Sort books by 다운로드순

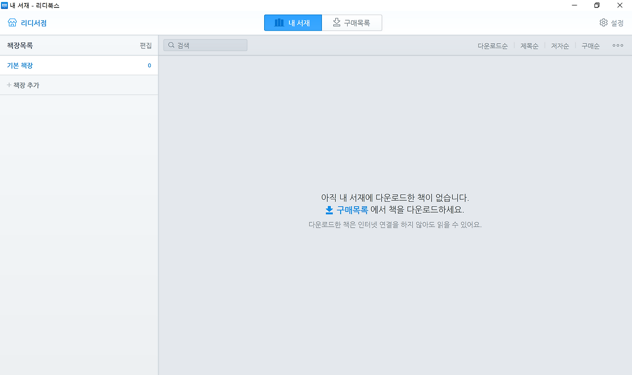[492, 46]
